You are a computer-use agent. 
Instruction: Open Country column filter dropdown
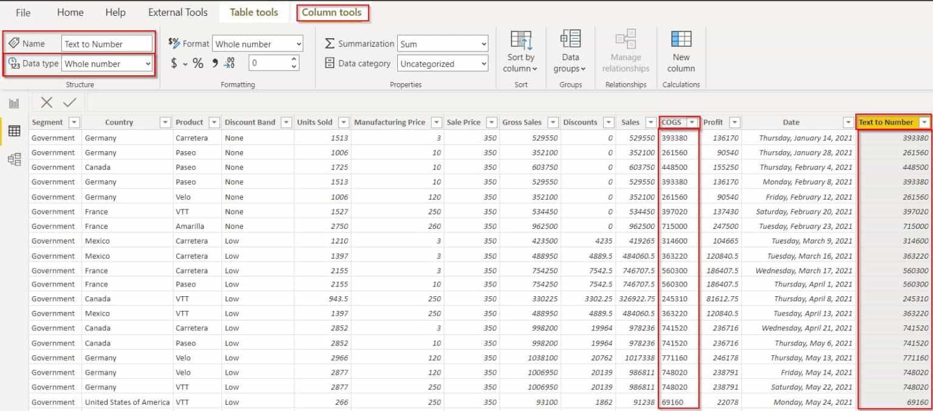click(x=165, y=122)
